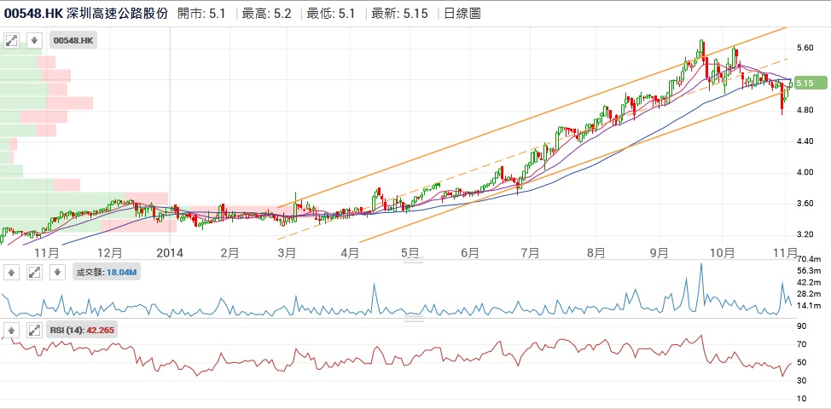Click the 00548.HK series label
This screenshot has width=831, height=409.
pyautogui.click(x=74, y=40)
